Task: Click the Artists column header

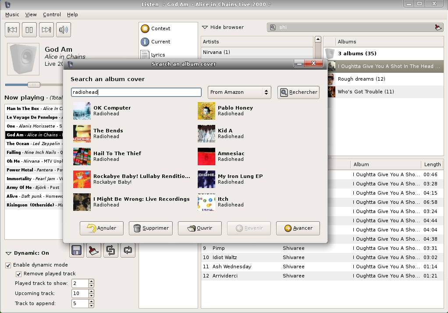Action: [257, 42]
